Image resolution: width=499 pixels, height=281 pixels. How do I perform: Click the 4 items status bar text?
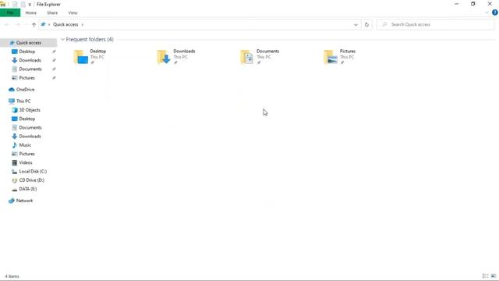point(12,276)
